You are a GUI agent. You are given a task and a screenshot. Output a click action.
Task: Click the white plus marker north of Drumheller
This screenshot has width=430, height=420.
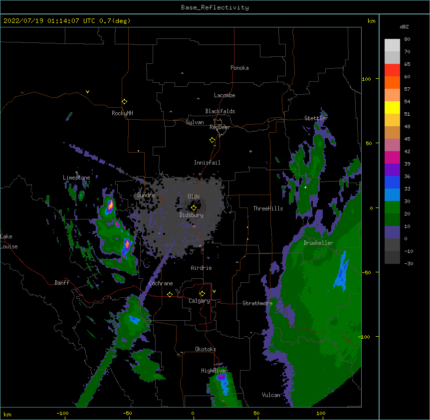coord(305,187)
